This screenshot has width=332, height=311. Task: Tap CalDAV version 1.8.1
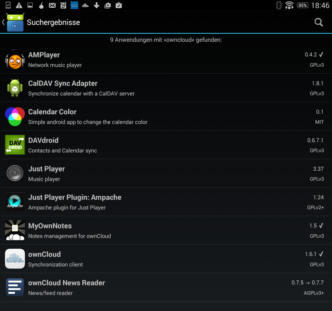(318, 83)
